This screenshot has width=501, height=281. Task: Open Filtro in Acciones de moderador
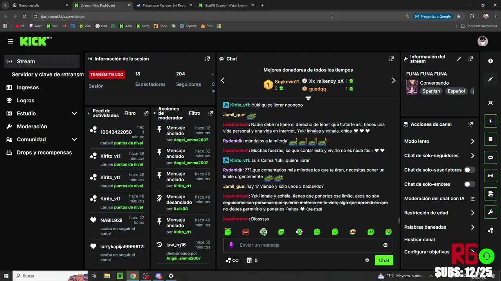pyautogui.click(x=195, y=113)
